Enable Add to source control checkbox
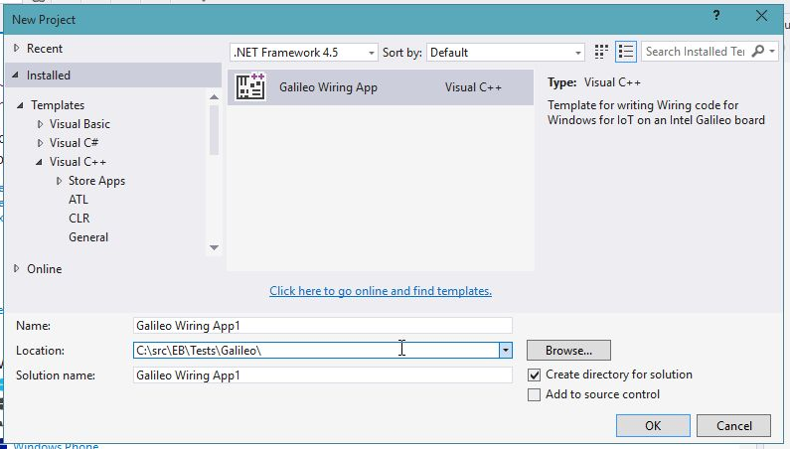 coord(536,394)
